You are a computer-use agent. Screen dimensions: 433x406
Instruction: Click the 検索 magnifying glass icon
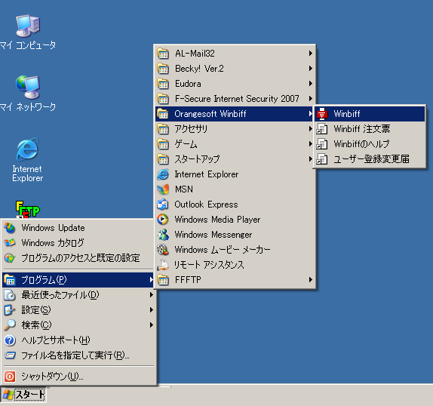coord(10,325)
